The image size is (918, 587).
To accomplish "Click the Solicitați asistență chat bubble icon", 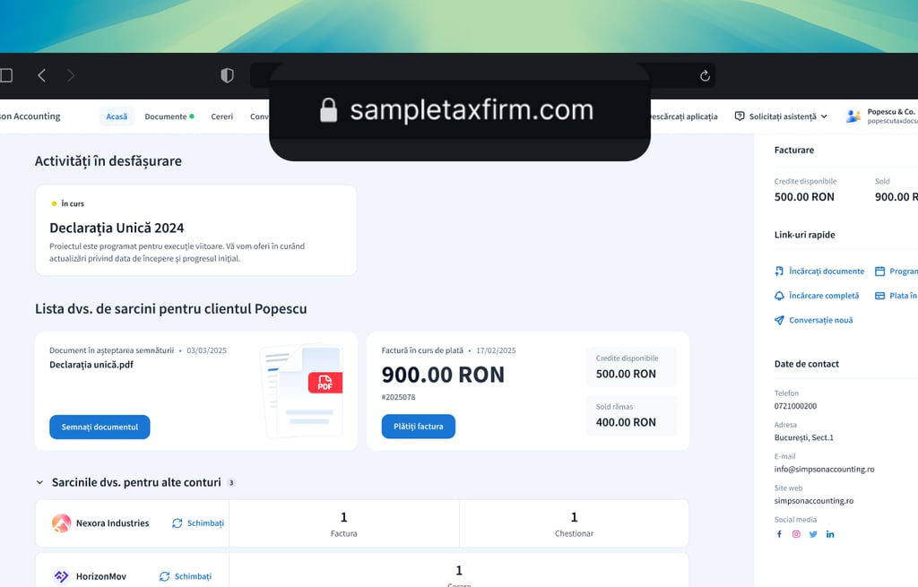I will click(738, 116).
